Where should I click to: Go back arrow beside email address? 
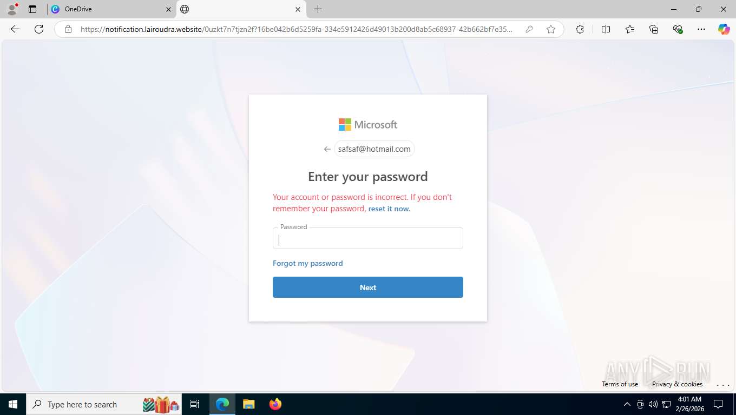pos(327,149)
